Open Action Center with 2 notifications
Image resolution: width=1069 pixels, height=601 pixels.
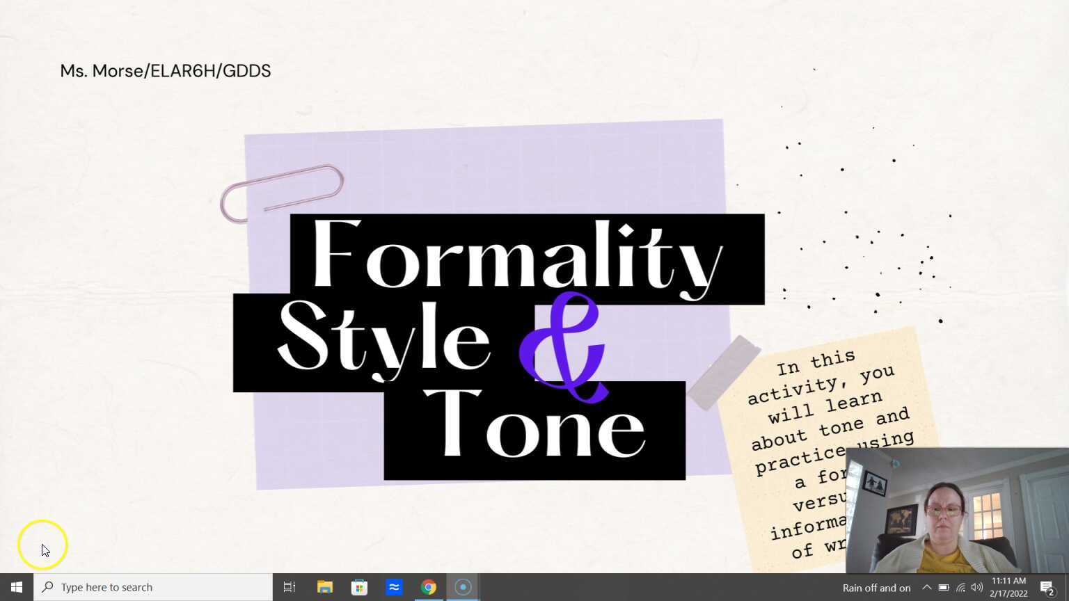[x=1047, y=587]
